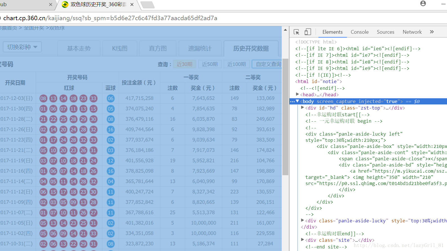Expand the div id="hd" node
Screen dimensions: 447x251
click(302, 108)
